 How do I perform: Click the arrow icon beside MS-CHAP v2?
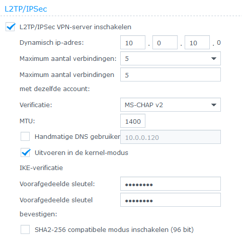pos(213,105)
